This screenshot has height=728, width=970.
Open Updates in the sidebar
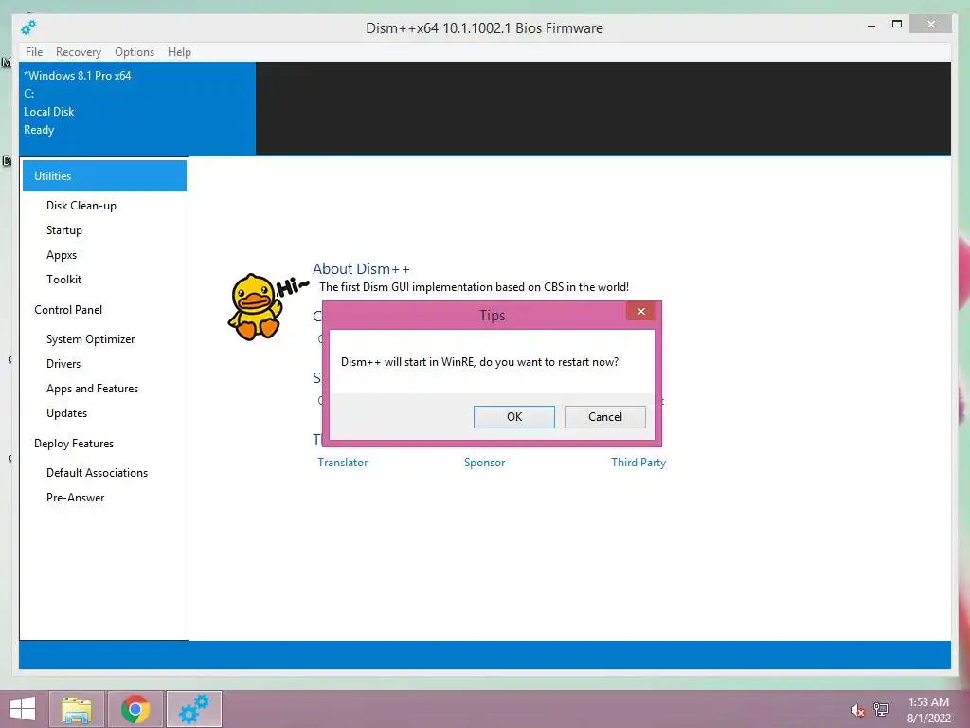pyautogui.click(x=67, y=413)
